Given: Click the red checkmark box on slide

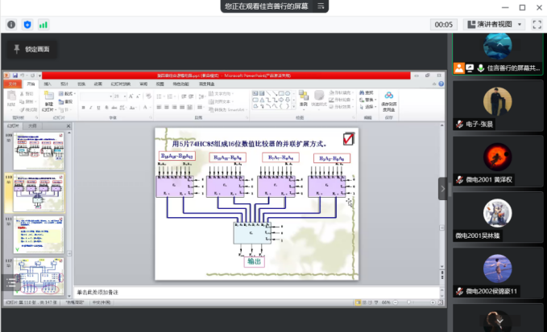Looking at the screenshot, I should pyautogui.click(x=348, y=138).
